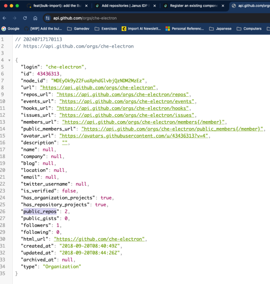This screenshot has height=284, width=270.
Task: Click the browser forward arrow
Action: (x=15, y=18)
